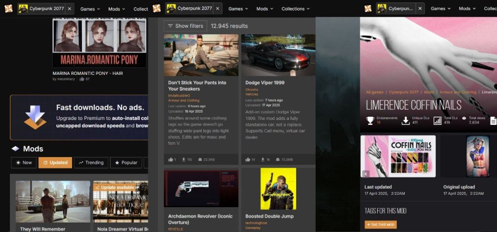Click Nexus Mods logo in middle window
This screenshot has width=497, height=232.
157,8
